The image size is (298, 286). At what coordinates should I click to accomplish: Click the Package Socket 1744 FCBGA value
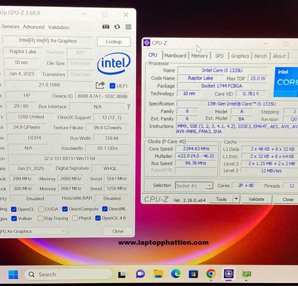(x=222, y=86)
